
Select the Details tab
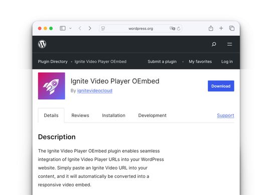pyautogui.click(x=51, y=116)
